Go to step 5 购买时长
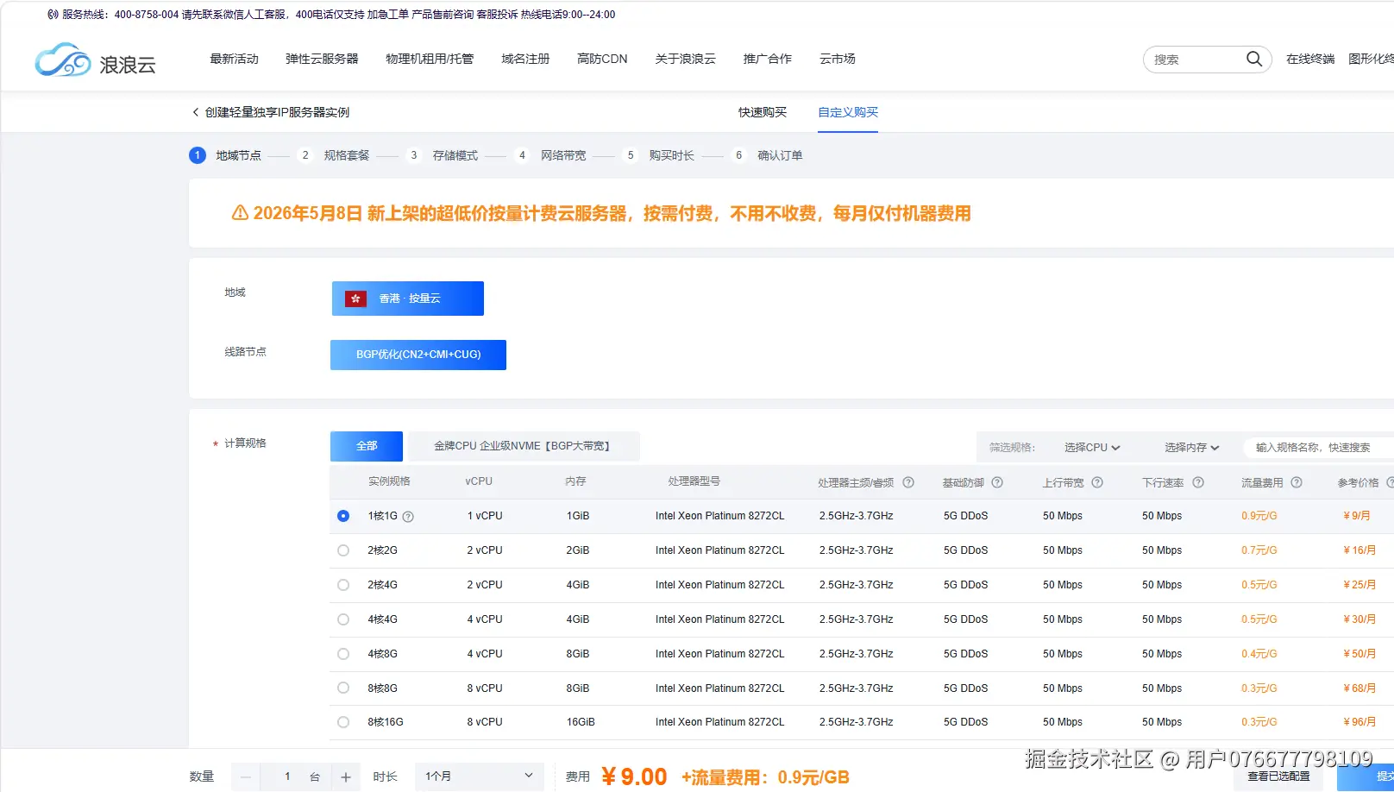1394x792 pixels. [x=659, y=155]
